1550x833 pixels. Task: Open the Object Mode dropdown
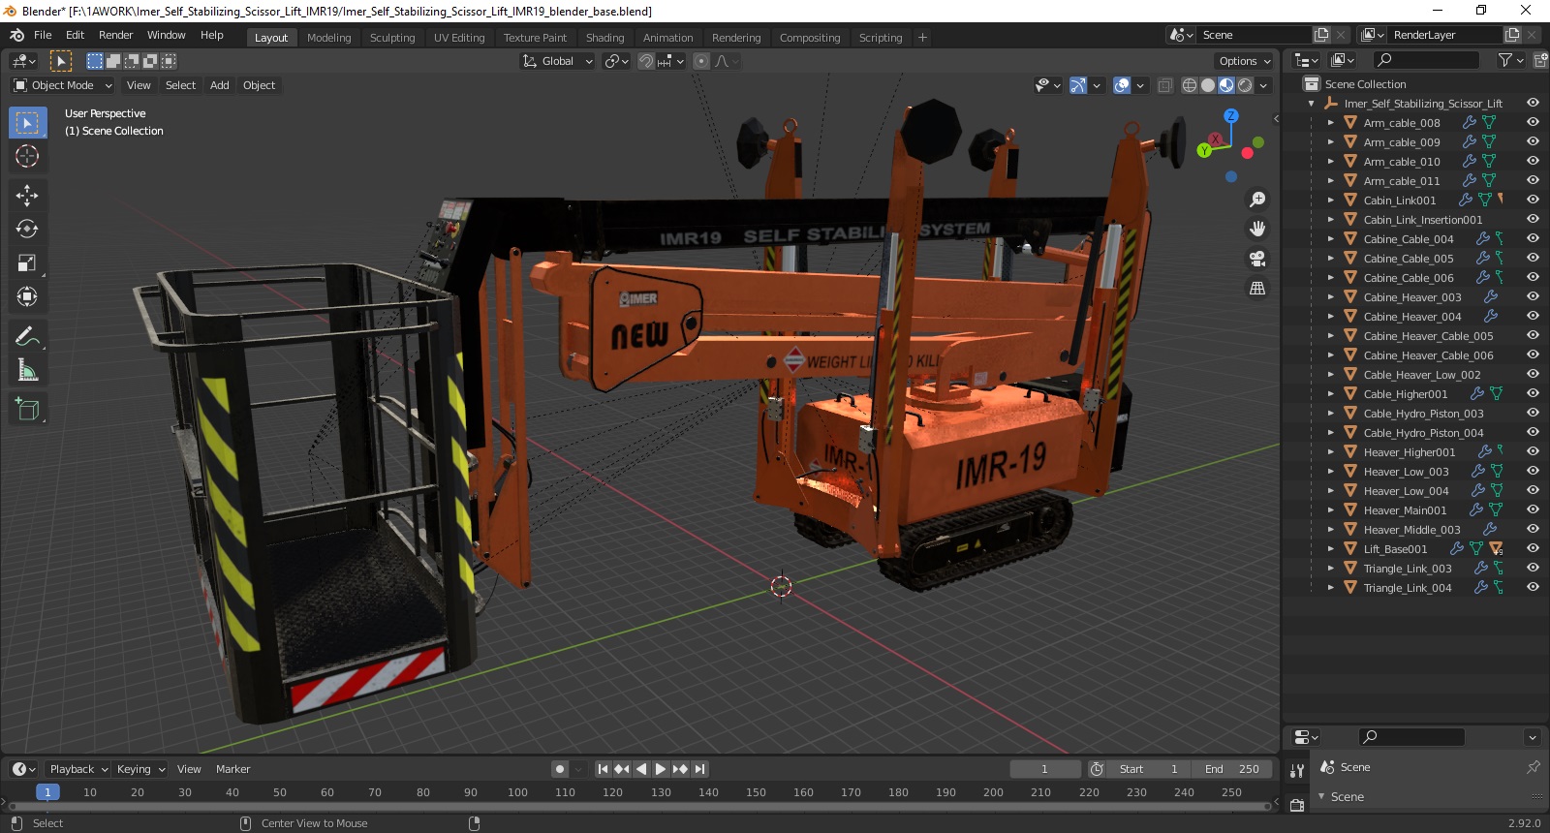[63, 85]
